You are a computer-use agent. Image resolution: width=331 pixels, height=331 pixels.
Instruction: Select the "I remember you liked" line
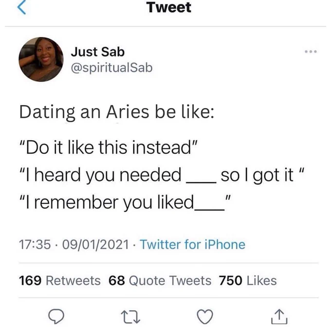click(x=125, y=202)
